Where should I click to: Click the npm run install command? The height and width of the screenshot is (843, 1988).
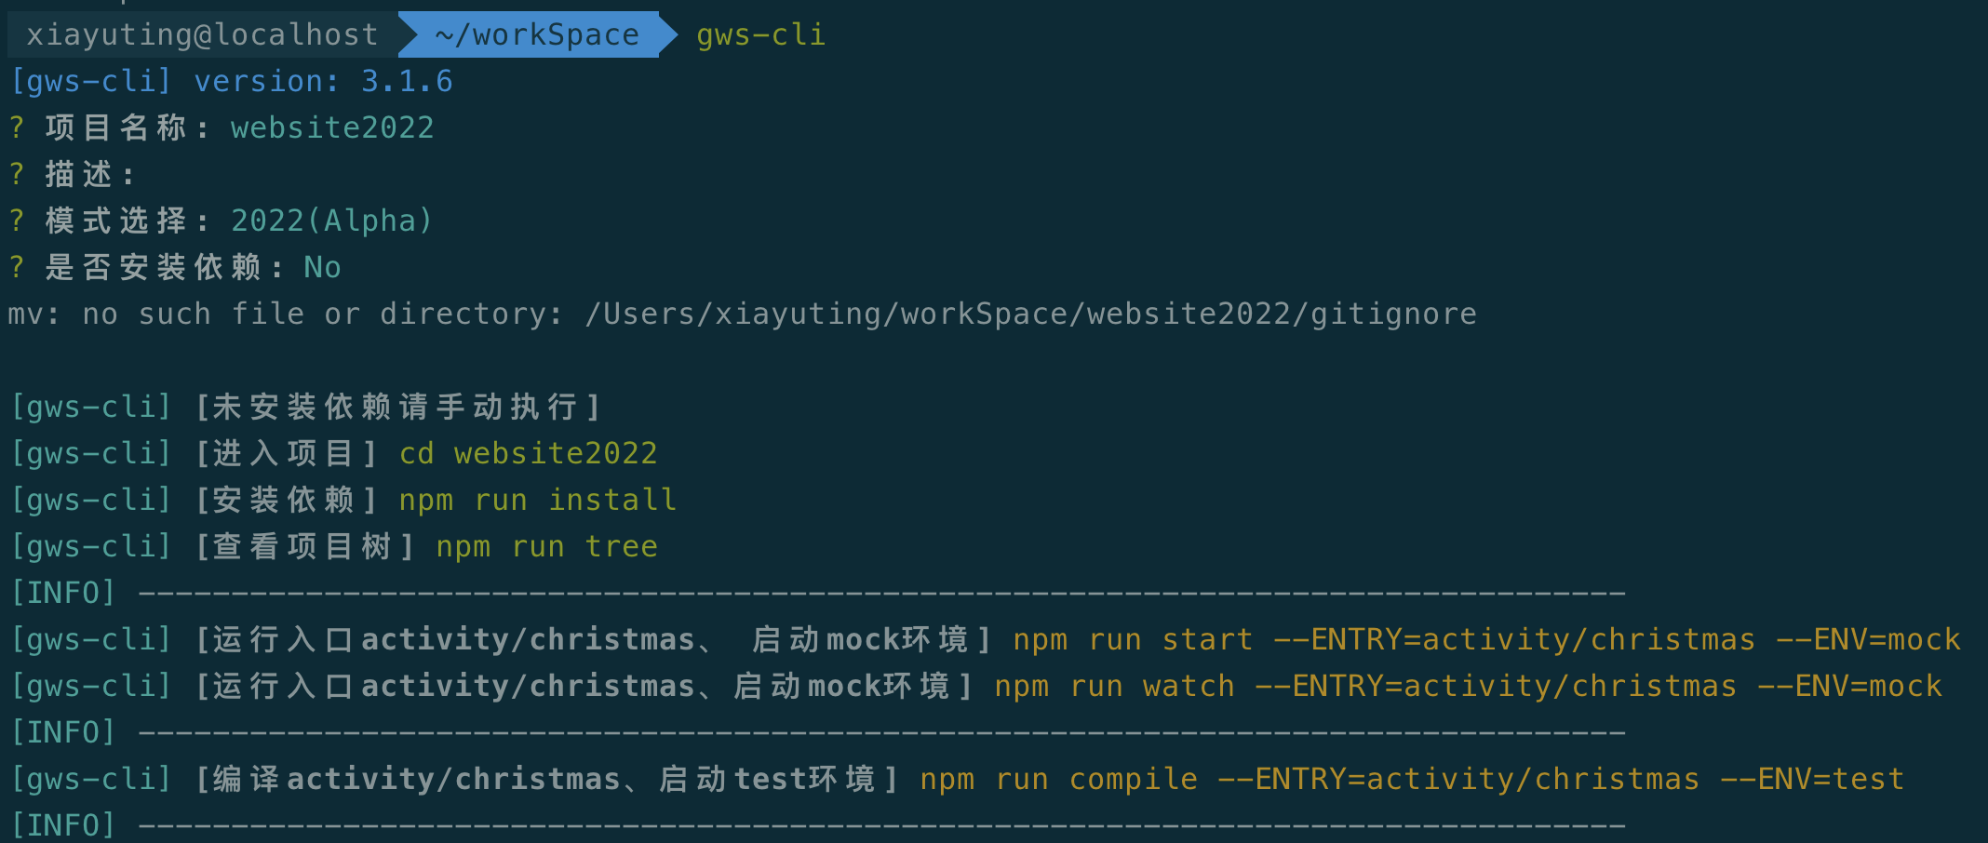tap(537, 500)
